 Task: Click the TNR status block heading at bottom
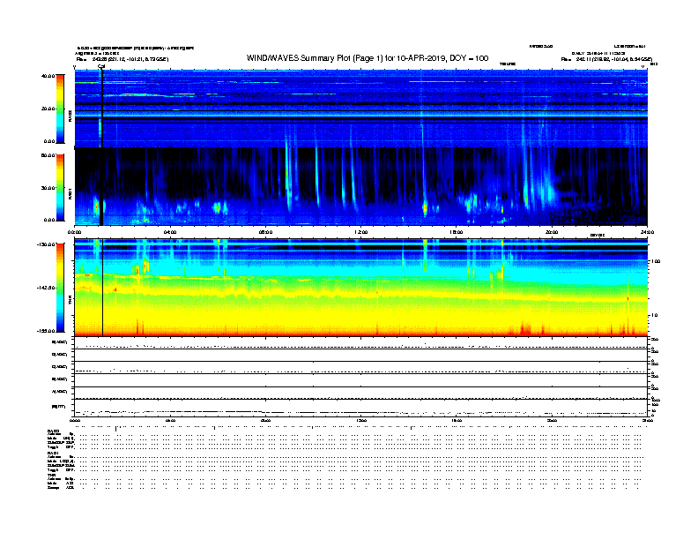52,476
